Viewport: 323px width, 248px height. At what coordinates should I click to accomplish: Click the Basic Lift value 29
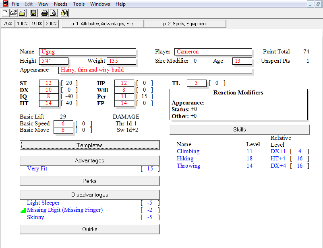click(x=63, y=117)
